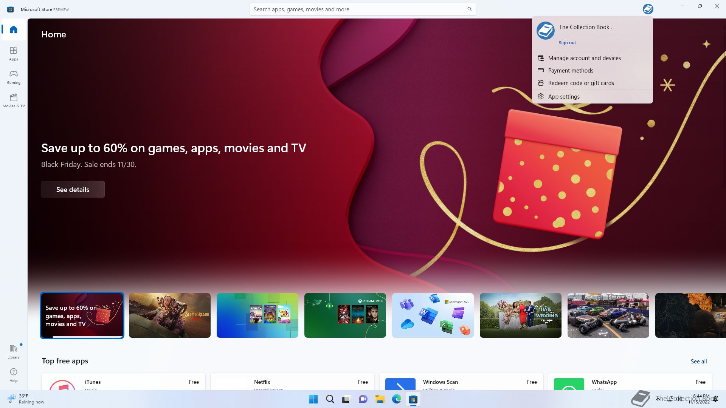Click the Microsoft Store logo icon
This screenshot has height=408, width=726.
10,9
